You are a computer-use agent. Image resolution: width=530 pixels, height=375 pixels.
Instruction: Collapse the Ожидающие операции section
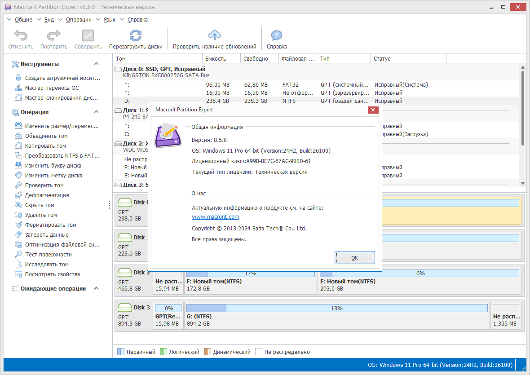tap(96, 288)
